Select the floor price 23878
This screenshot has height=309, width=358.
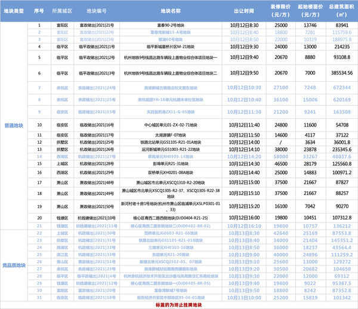tap(310, 150)
